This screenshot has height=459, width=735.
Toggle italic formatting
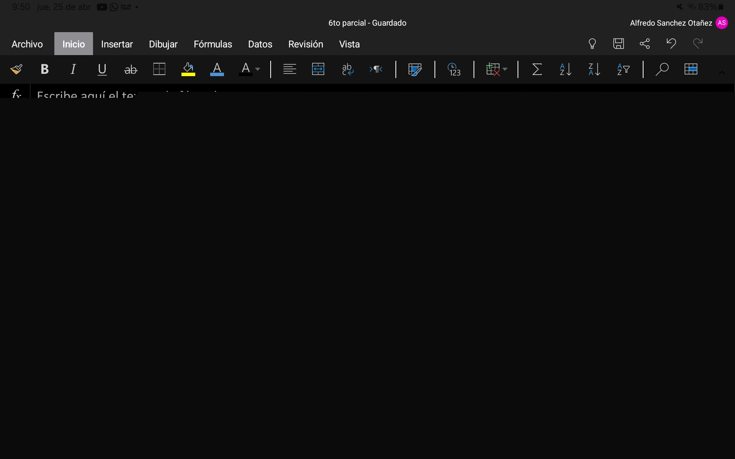73,69
